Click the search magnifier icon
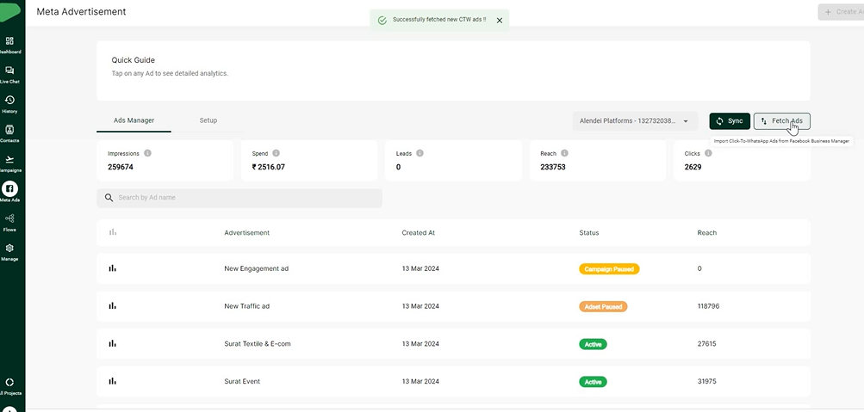Screen dimensions: 864x412 click(109, 198)
